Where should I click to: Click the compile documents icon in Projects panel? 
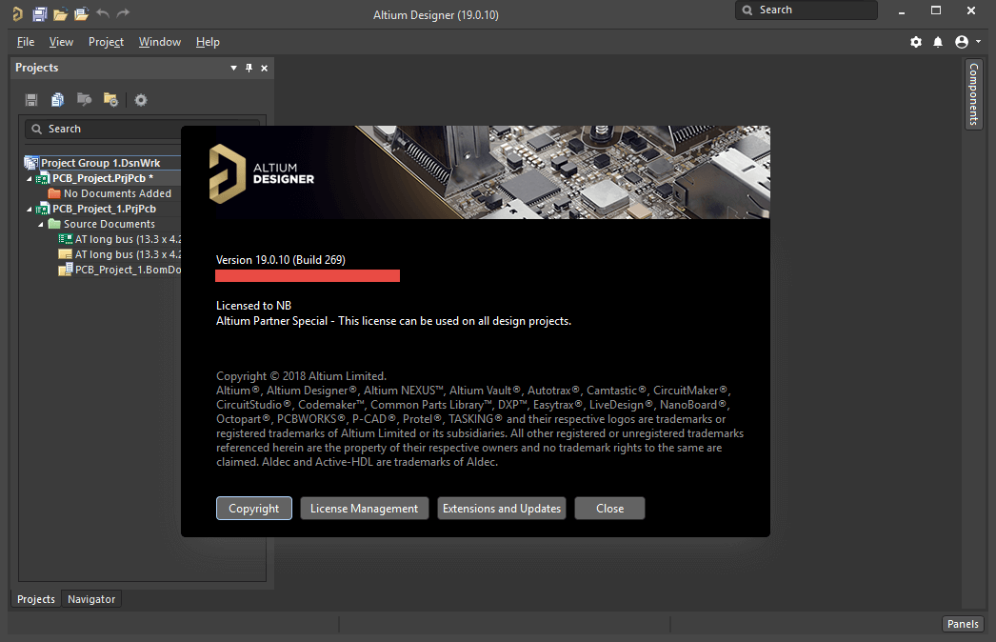tap(57, 100)
